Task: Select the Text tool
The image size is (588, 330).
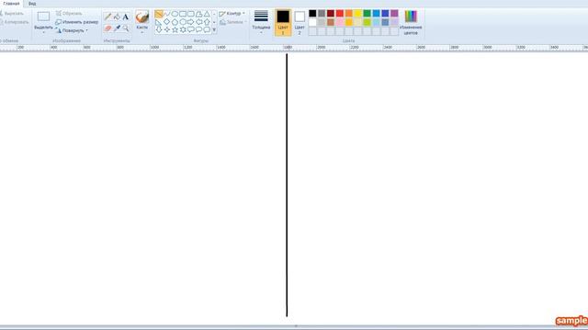Action: (x=126, y=16)
